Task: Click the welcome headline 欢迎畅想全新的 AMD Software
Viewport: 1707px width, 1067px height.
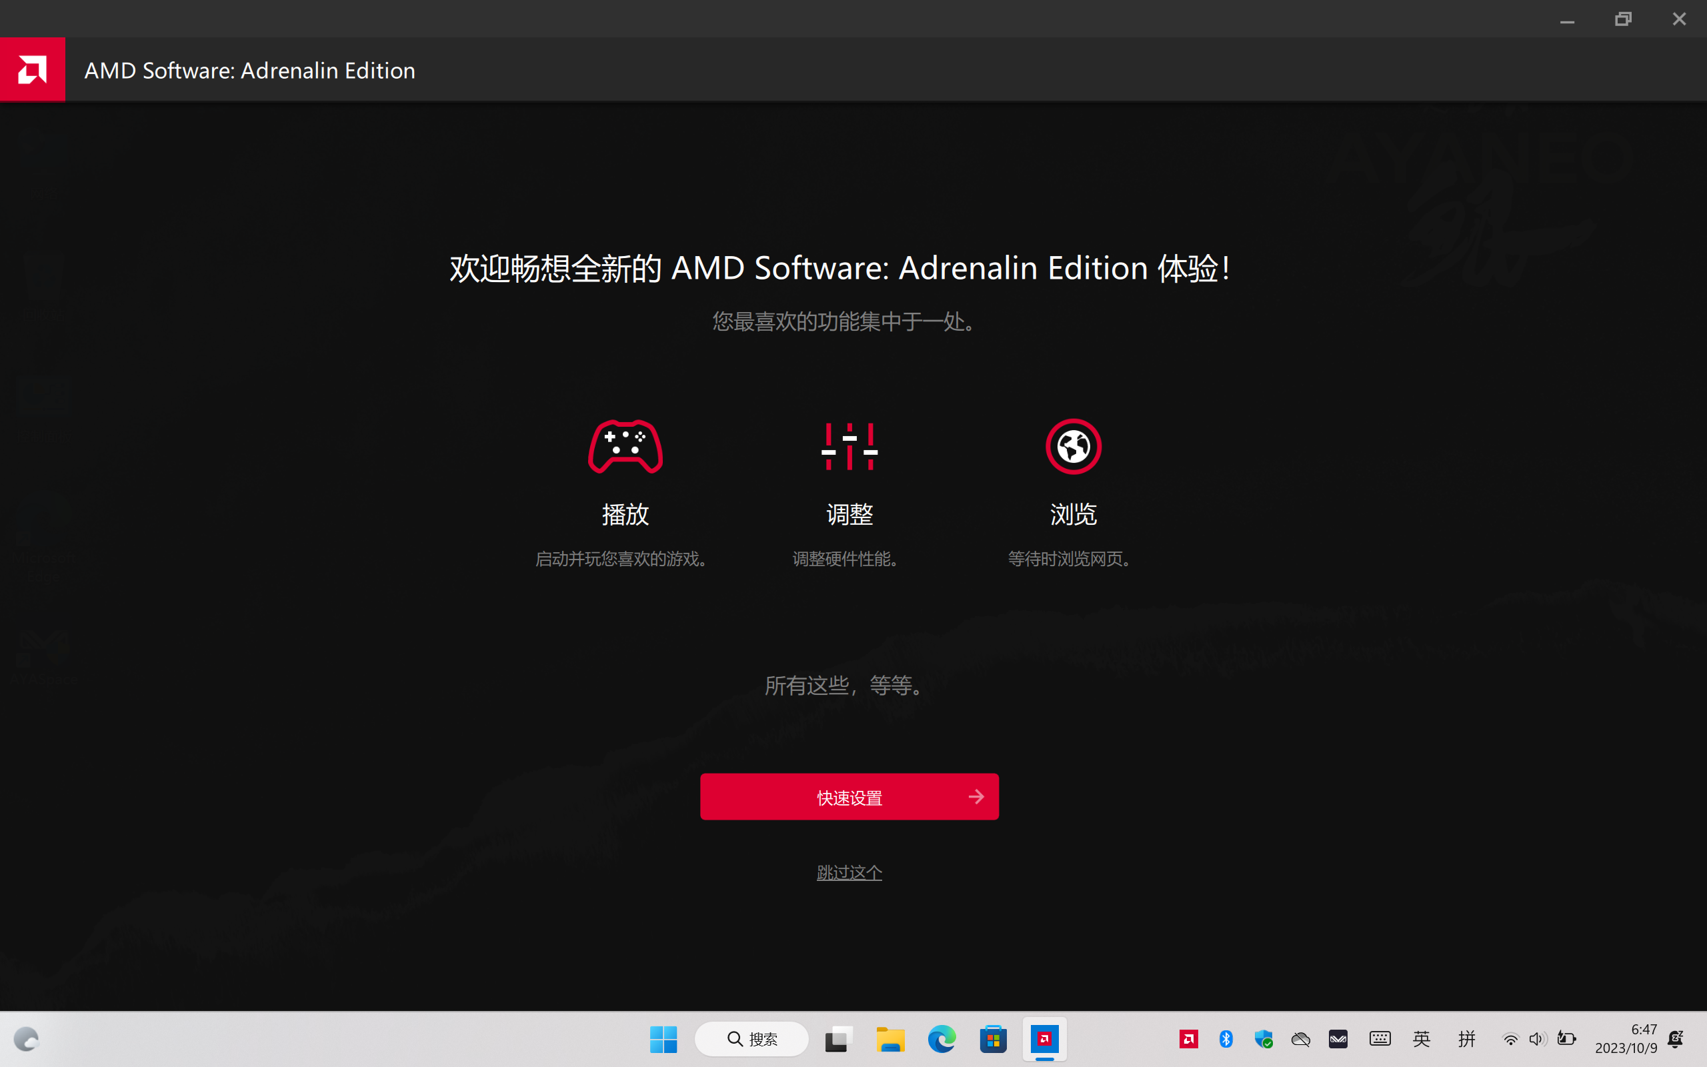Action: [x=839, y=268]
